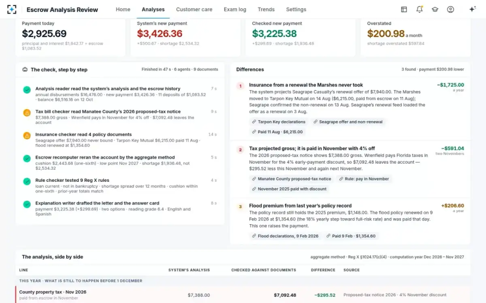Open the 'Paid 9 Feb · $1,354.60' chip

(351, 236)
